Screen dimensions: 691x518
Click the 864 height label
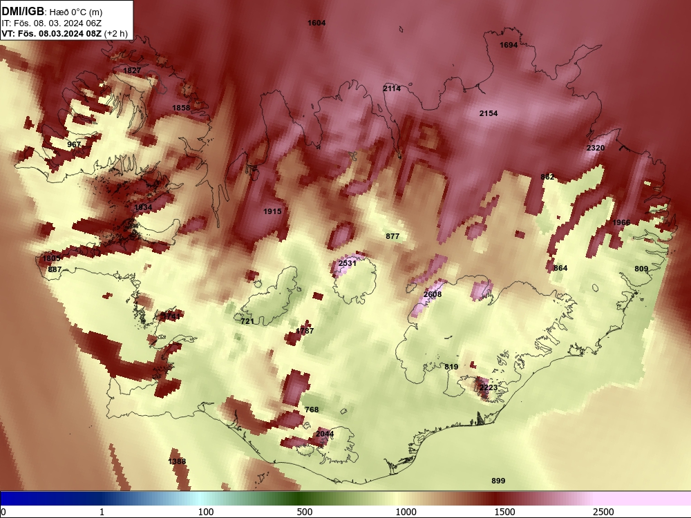[x=560, y=268]
